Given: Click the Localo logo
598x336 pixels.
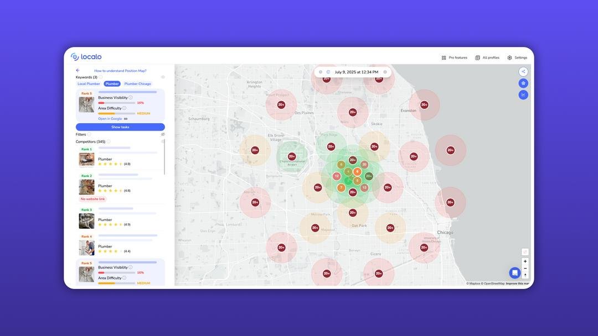Looking at the screenshot, I should [x=86, y=57].
